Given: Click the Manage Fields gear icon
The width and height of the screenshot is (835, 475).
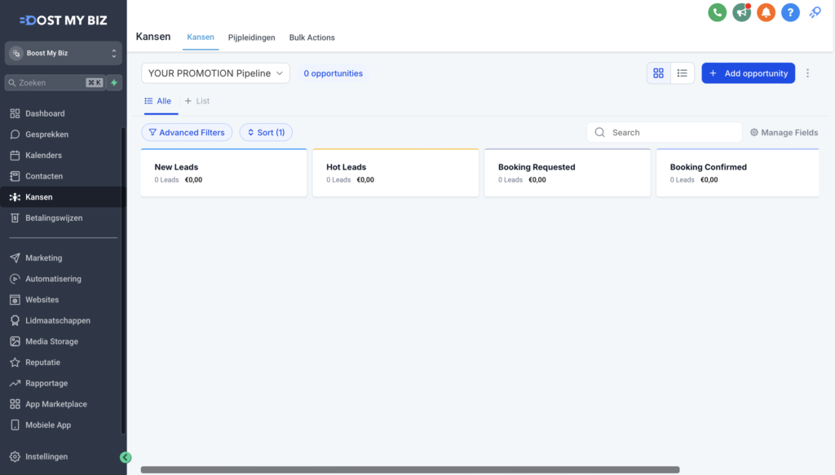Looking at the screenshot, I should [754, 133].
